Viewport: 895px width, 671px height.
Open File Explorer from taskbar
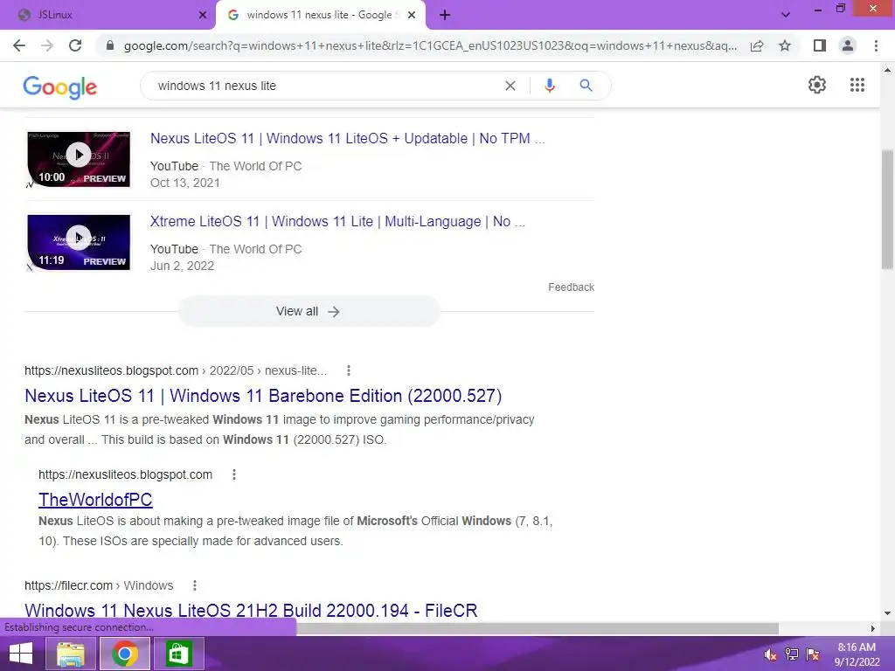(70, 654)
